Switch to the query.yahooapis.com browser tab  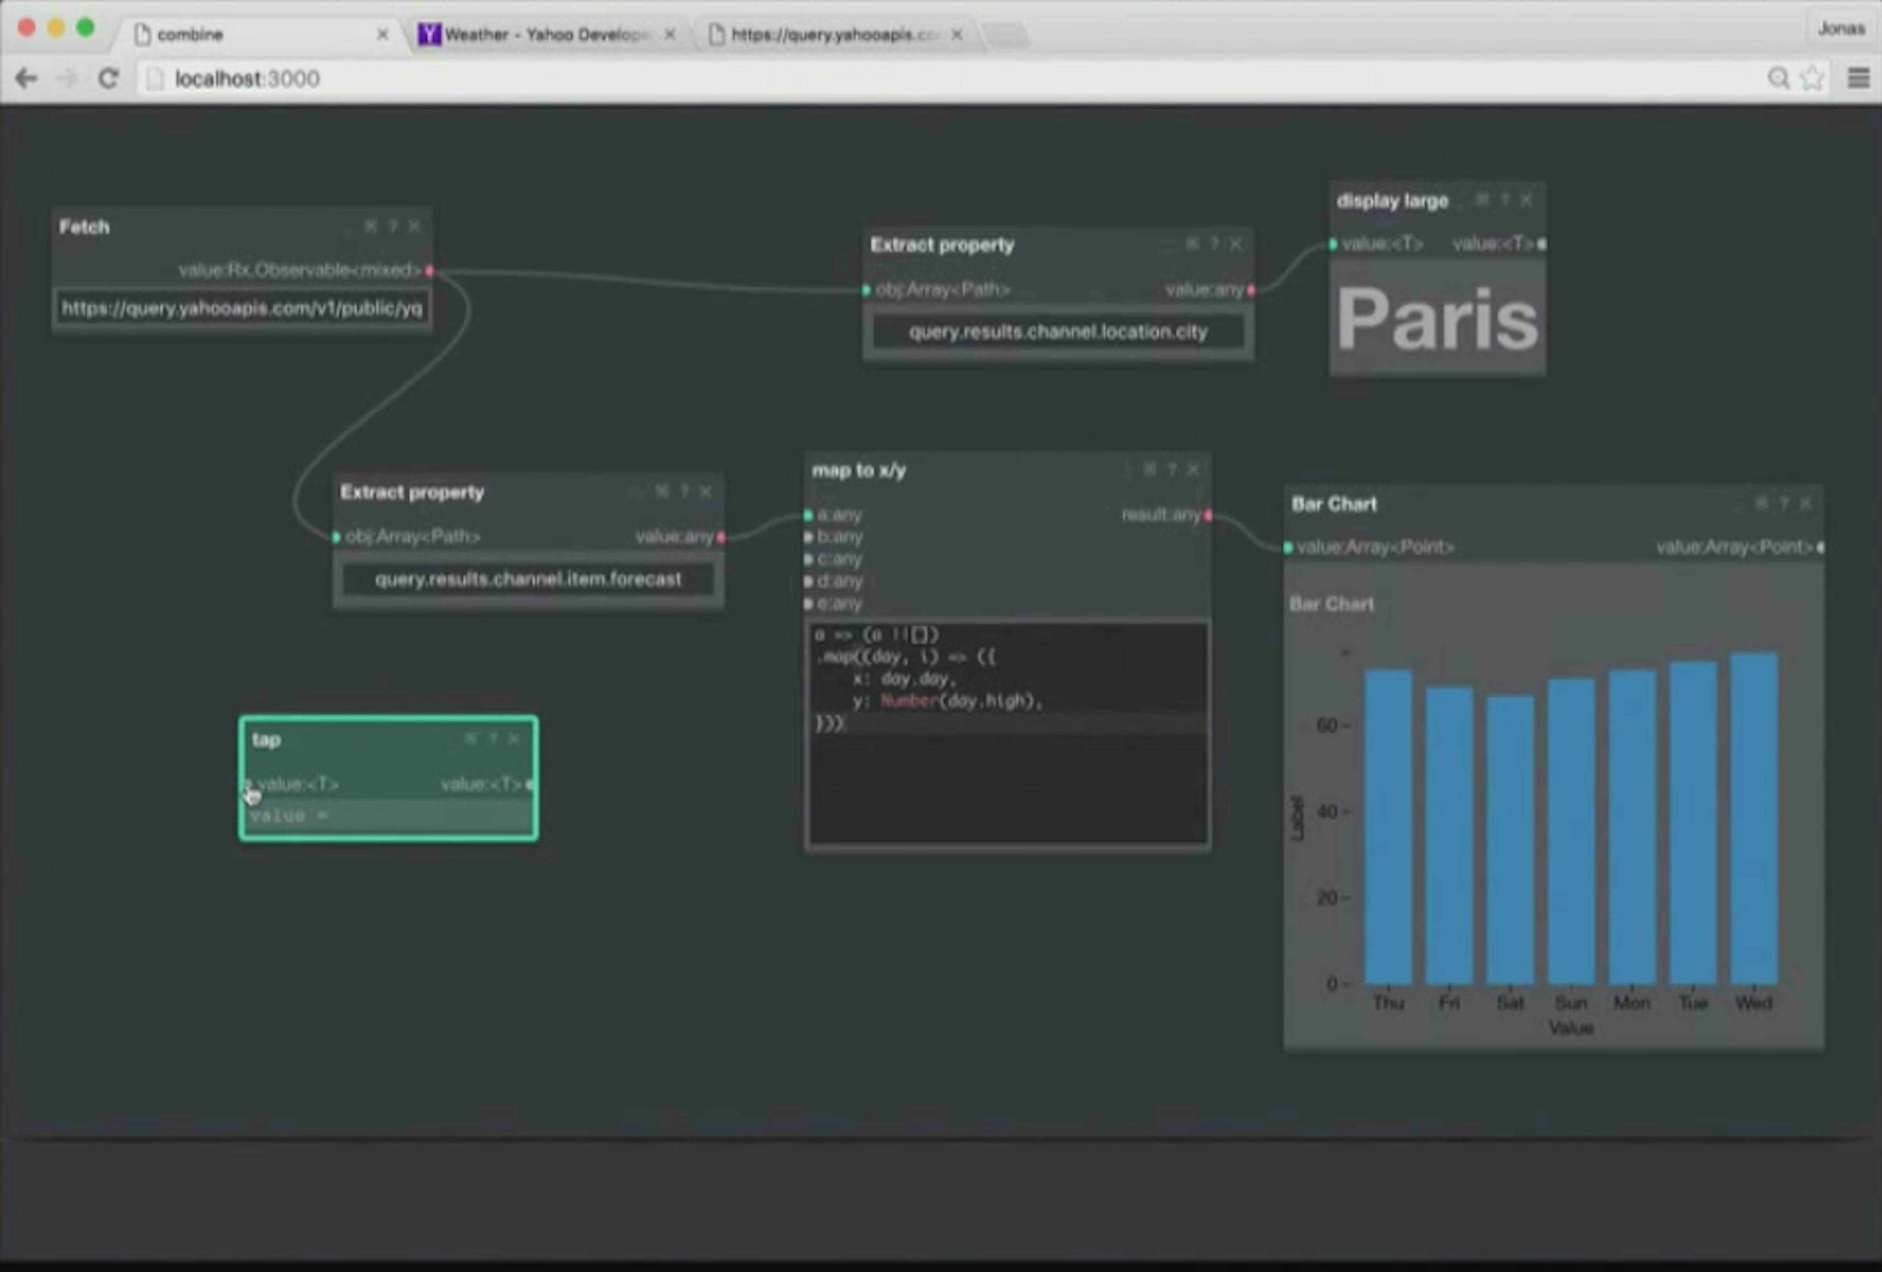pos(835,35)
